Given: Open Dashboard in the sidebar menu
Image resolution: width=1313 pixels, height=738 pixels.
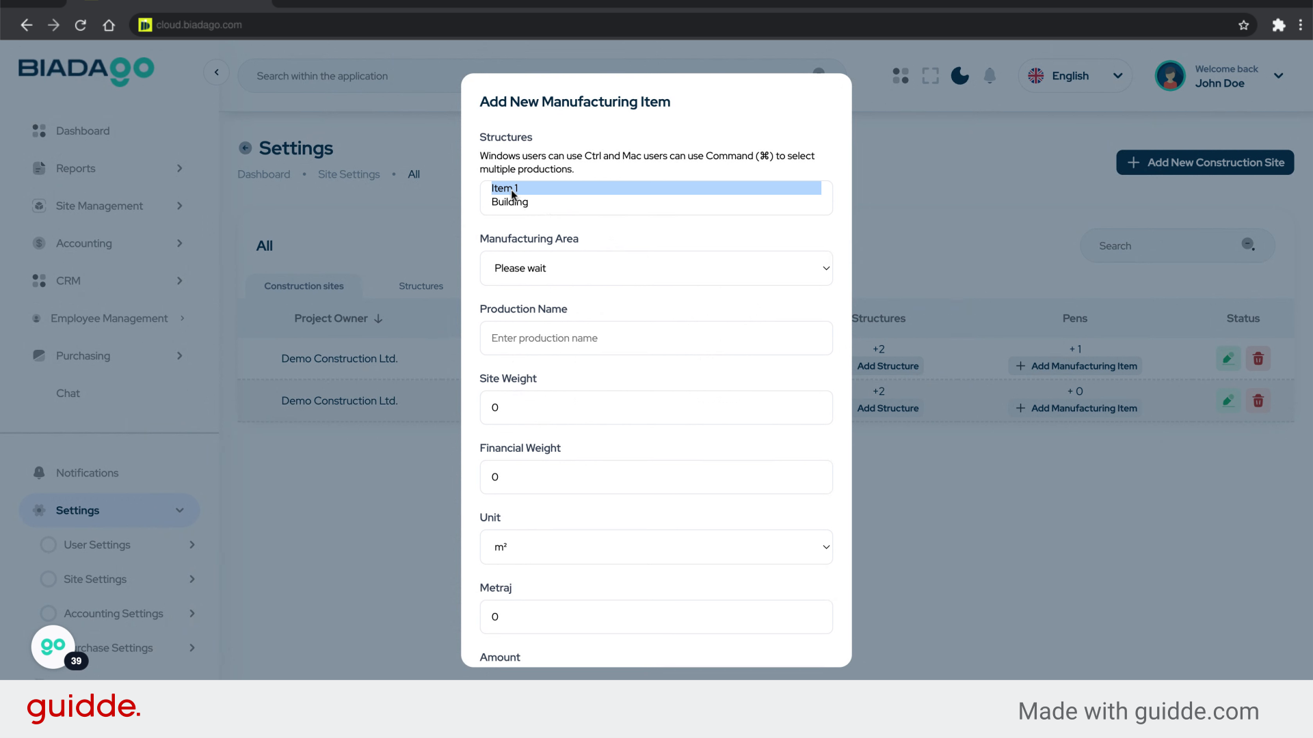Looking at the screenshot, I should click(82, 131).
